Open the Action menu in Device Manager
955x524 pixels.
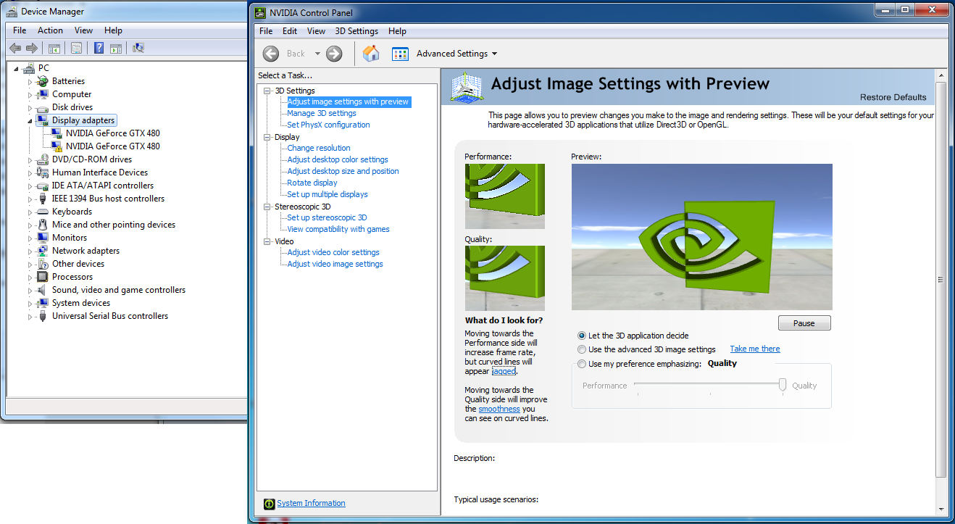(x=50, y=30)
